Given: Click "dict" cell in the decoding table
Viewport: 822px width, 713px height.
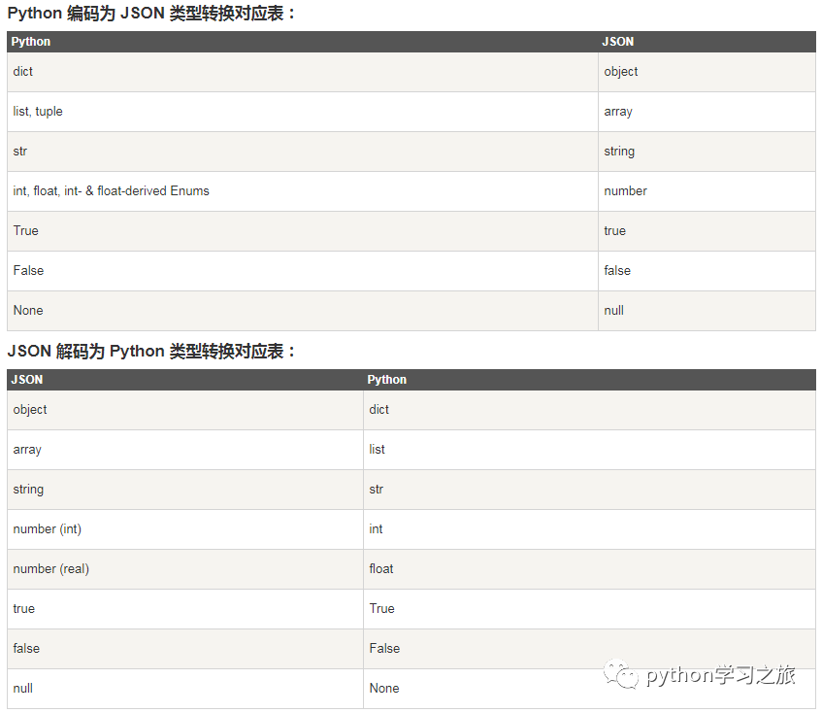Looking at the screenshot, I should [x=589, y=410].
